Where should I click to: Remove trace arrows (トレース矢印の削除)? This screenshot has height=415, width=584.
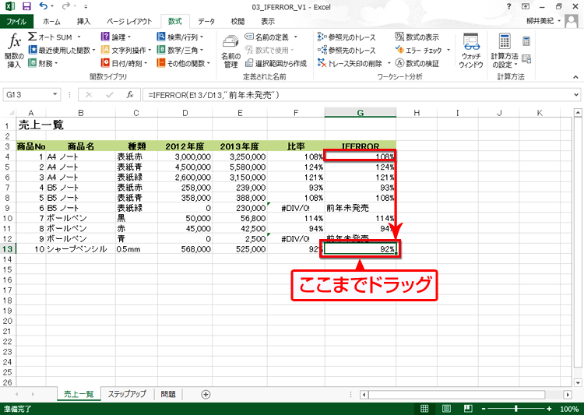[350, 63]
